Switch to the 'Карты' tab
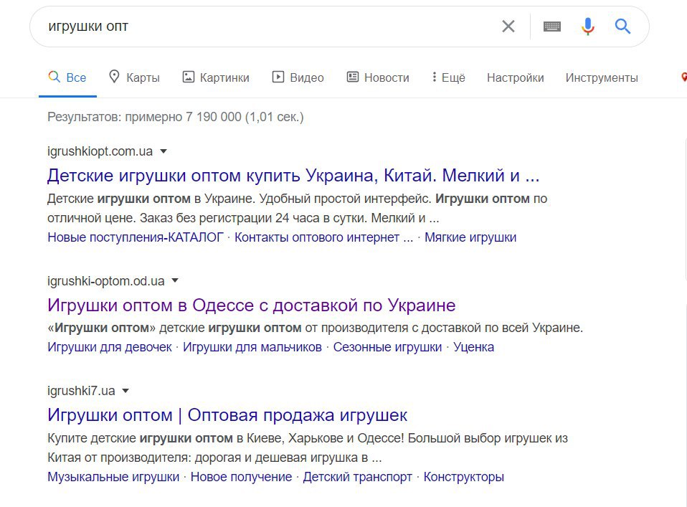Image resolution: width=687 pixels, height=507 pixels. (x=135, y=77)
